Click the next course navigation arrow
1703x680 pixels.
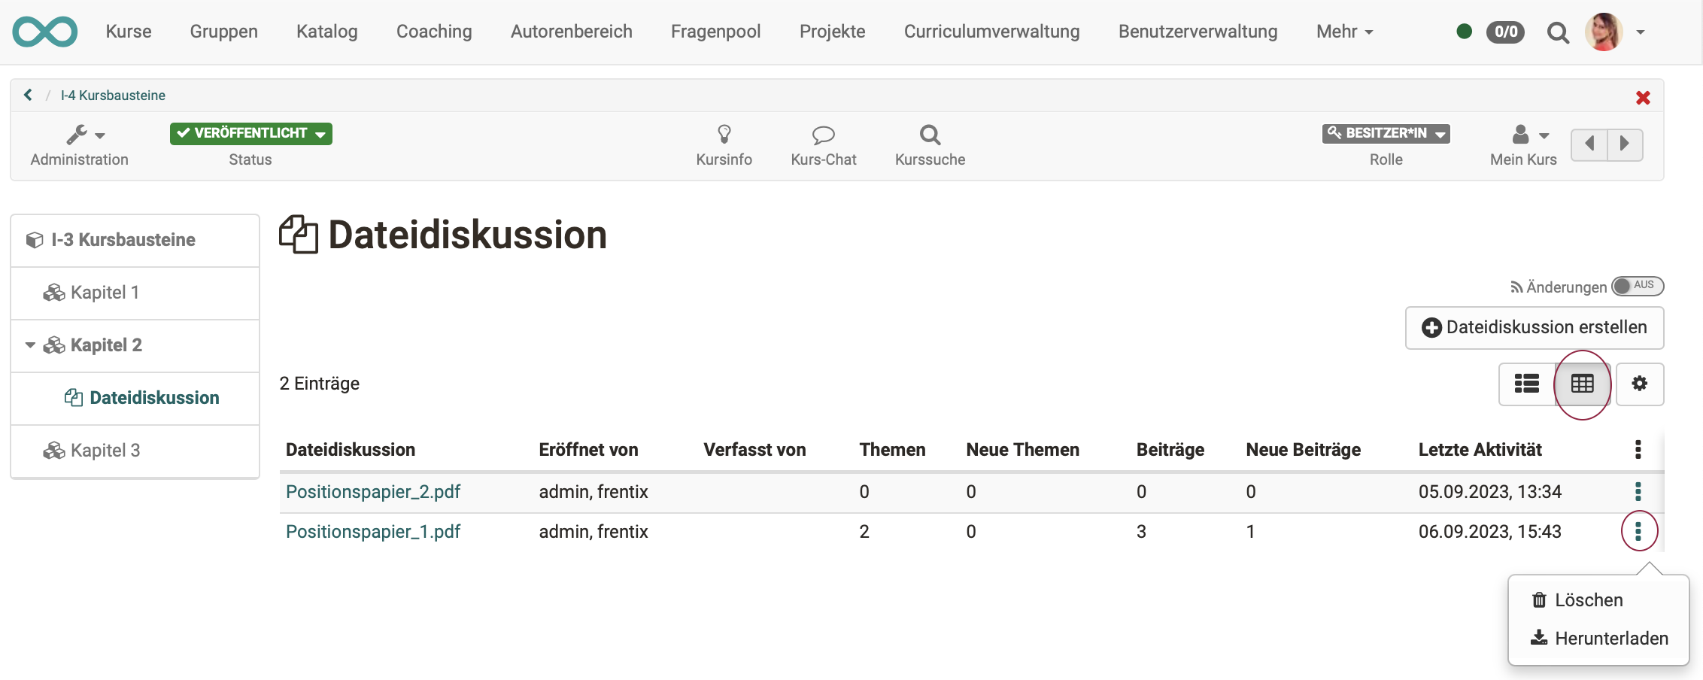tap(1626, 144)
